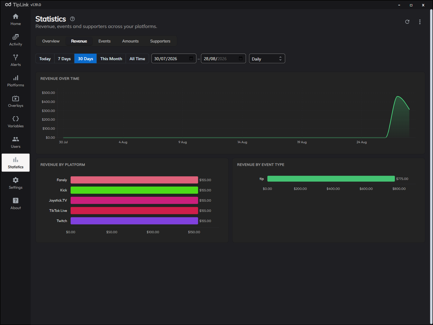Open Overlays section in sidebar
Viewport: 433px width, 325px height.
coord(16,101)
